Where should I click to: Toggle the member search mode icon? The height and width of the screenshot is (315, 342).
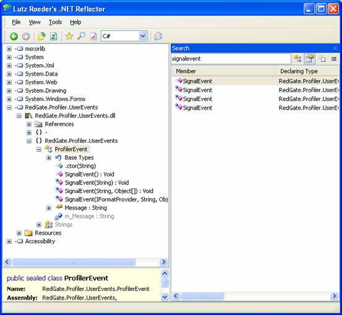pos(309,59)
